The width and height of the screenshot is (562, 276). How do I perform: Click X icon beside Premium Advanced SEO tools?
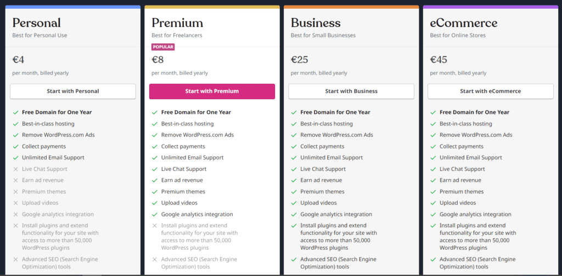[155, 260]
